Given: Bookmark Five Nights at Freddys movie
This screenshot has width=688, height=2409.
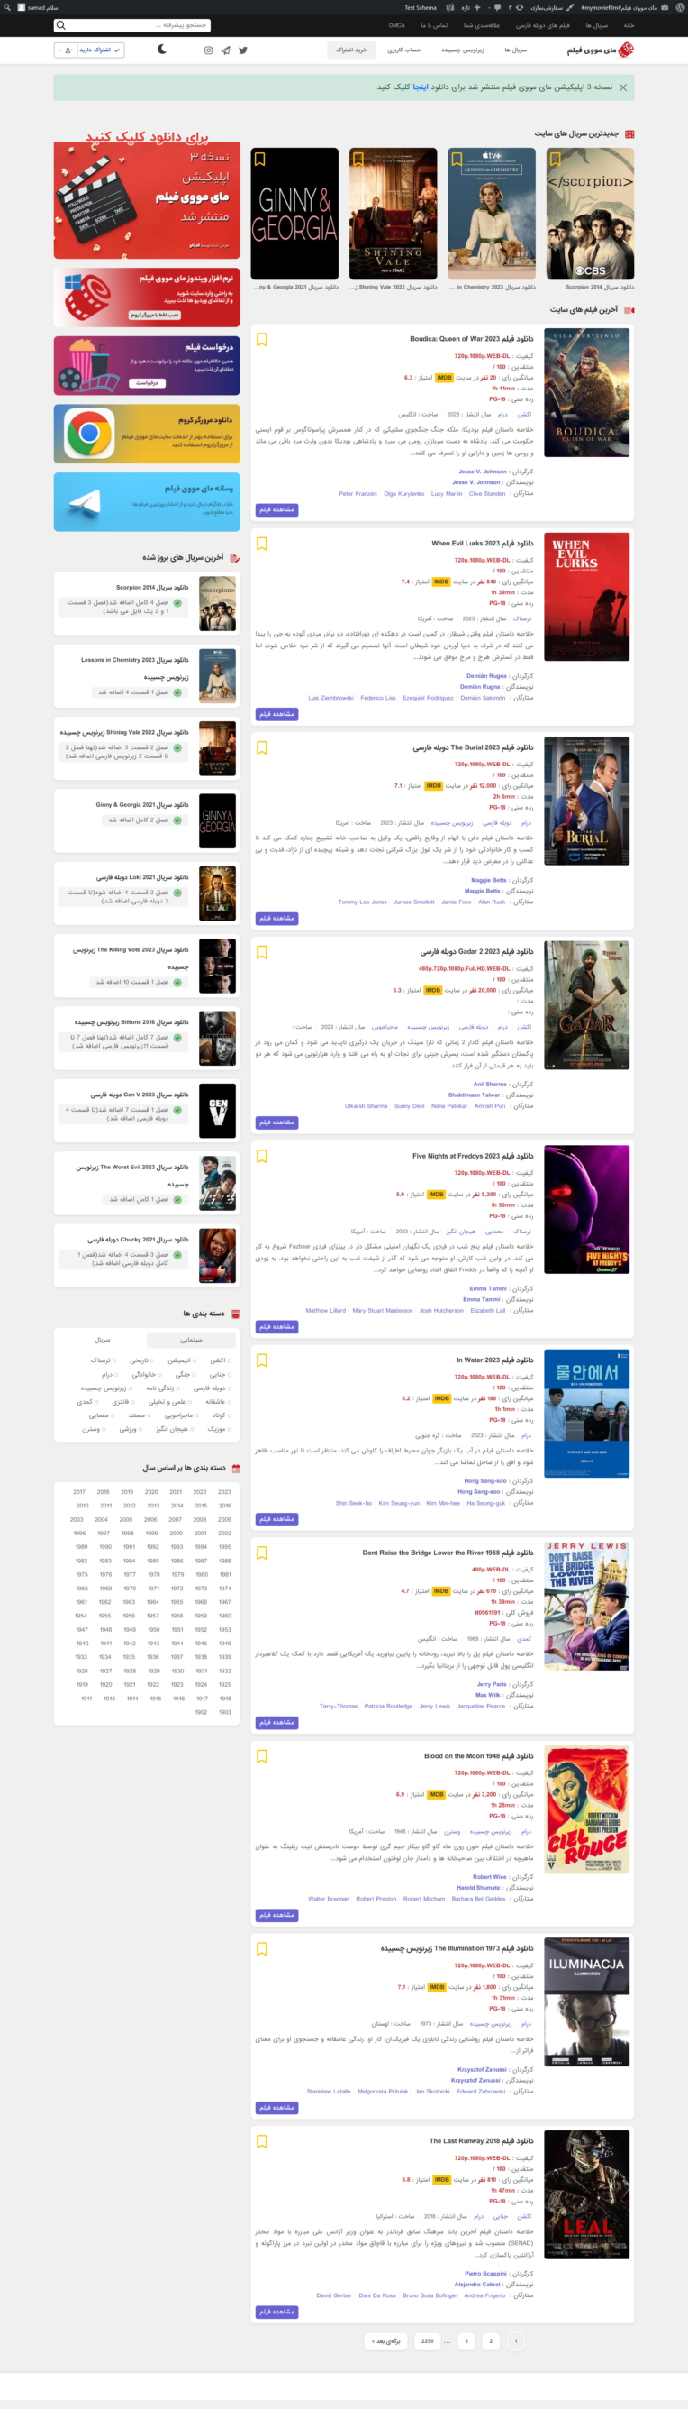Looking at the screenshot, I should [261, 1156].
